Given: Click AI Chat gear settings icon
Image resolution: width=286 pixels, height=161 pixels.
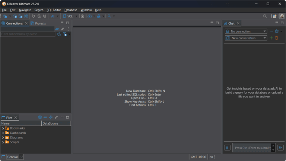Looking at the screenshot, I should tap(277, 31).
